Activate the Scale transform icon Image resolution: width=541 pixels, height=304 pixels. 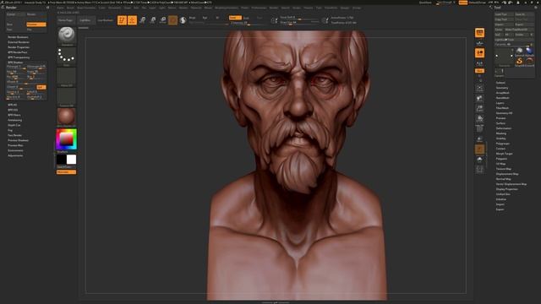(153, 20)
